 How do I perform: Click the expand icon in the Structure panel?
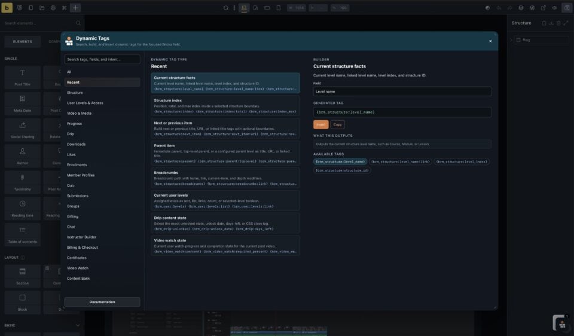[x=566, y=23]
